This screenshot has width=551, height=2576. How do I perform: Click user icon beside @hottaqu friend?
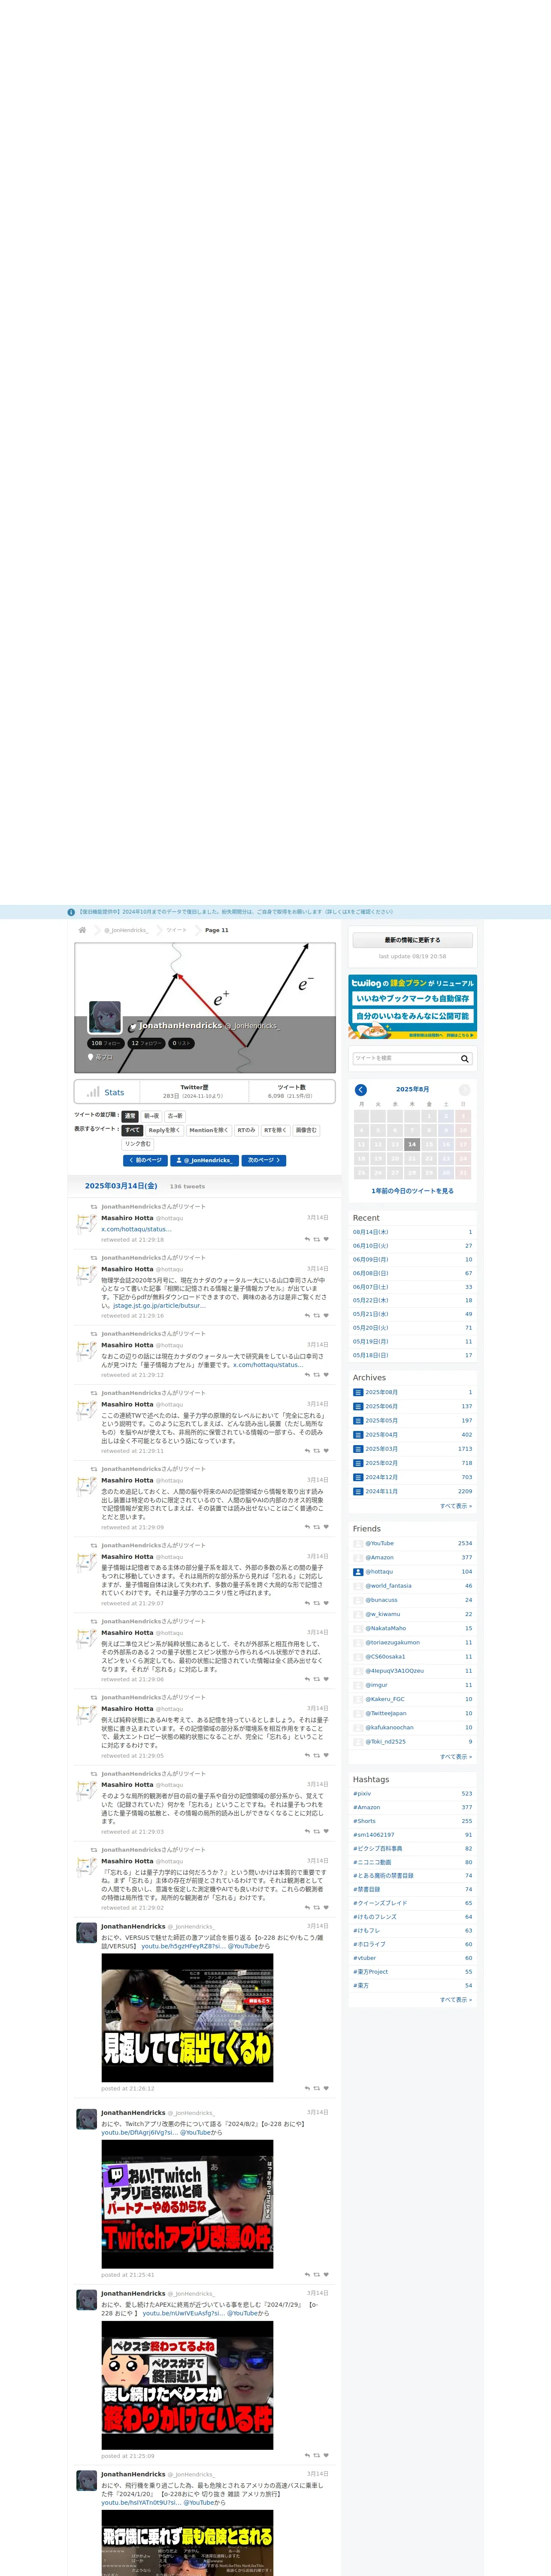pyautogui.click(x=358, y=1572)
